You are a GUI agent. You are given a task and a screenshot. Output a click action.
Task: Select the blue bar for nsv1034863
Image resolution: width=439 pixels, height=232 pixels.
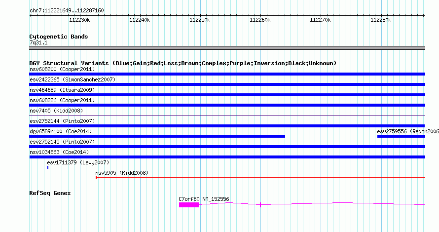pos(227,157)
